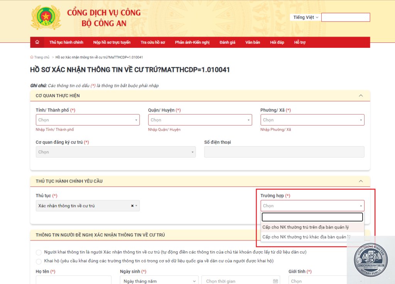Go to Trang chủ breadcrumb link

[x=42, y=57]
